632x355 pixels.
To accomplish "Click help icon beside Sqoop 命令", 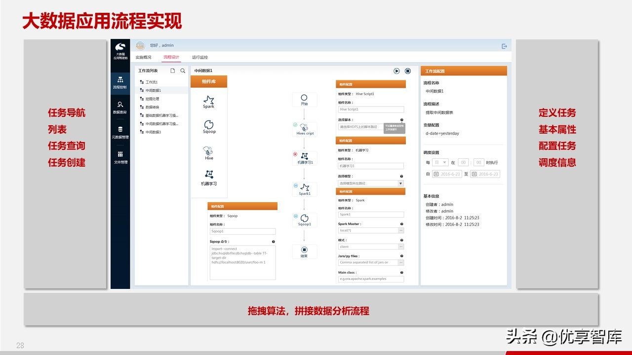I will tap(273, 242).
